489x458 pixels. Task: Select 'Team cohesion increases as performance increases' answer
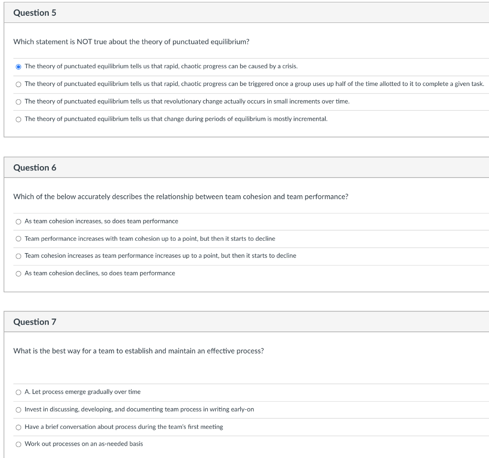pos(18,256)
